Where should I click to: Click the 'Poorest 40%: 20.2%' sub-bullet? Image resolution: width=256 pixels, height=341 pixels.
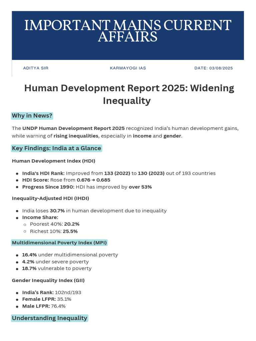tap(55, 224)
